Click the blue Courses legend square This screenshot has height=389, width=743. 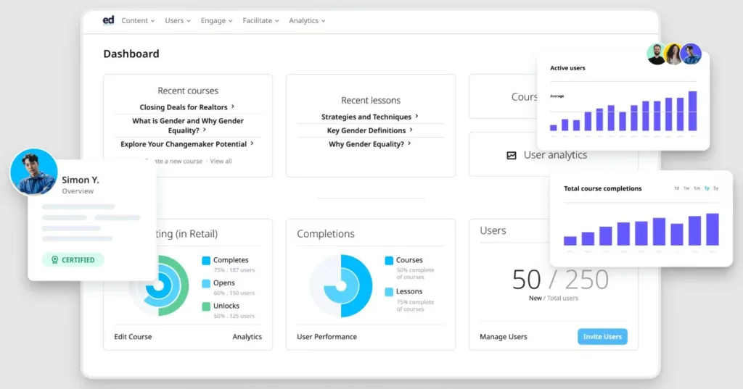click(389, 260)
